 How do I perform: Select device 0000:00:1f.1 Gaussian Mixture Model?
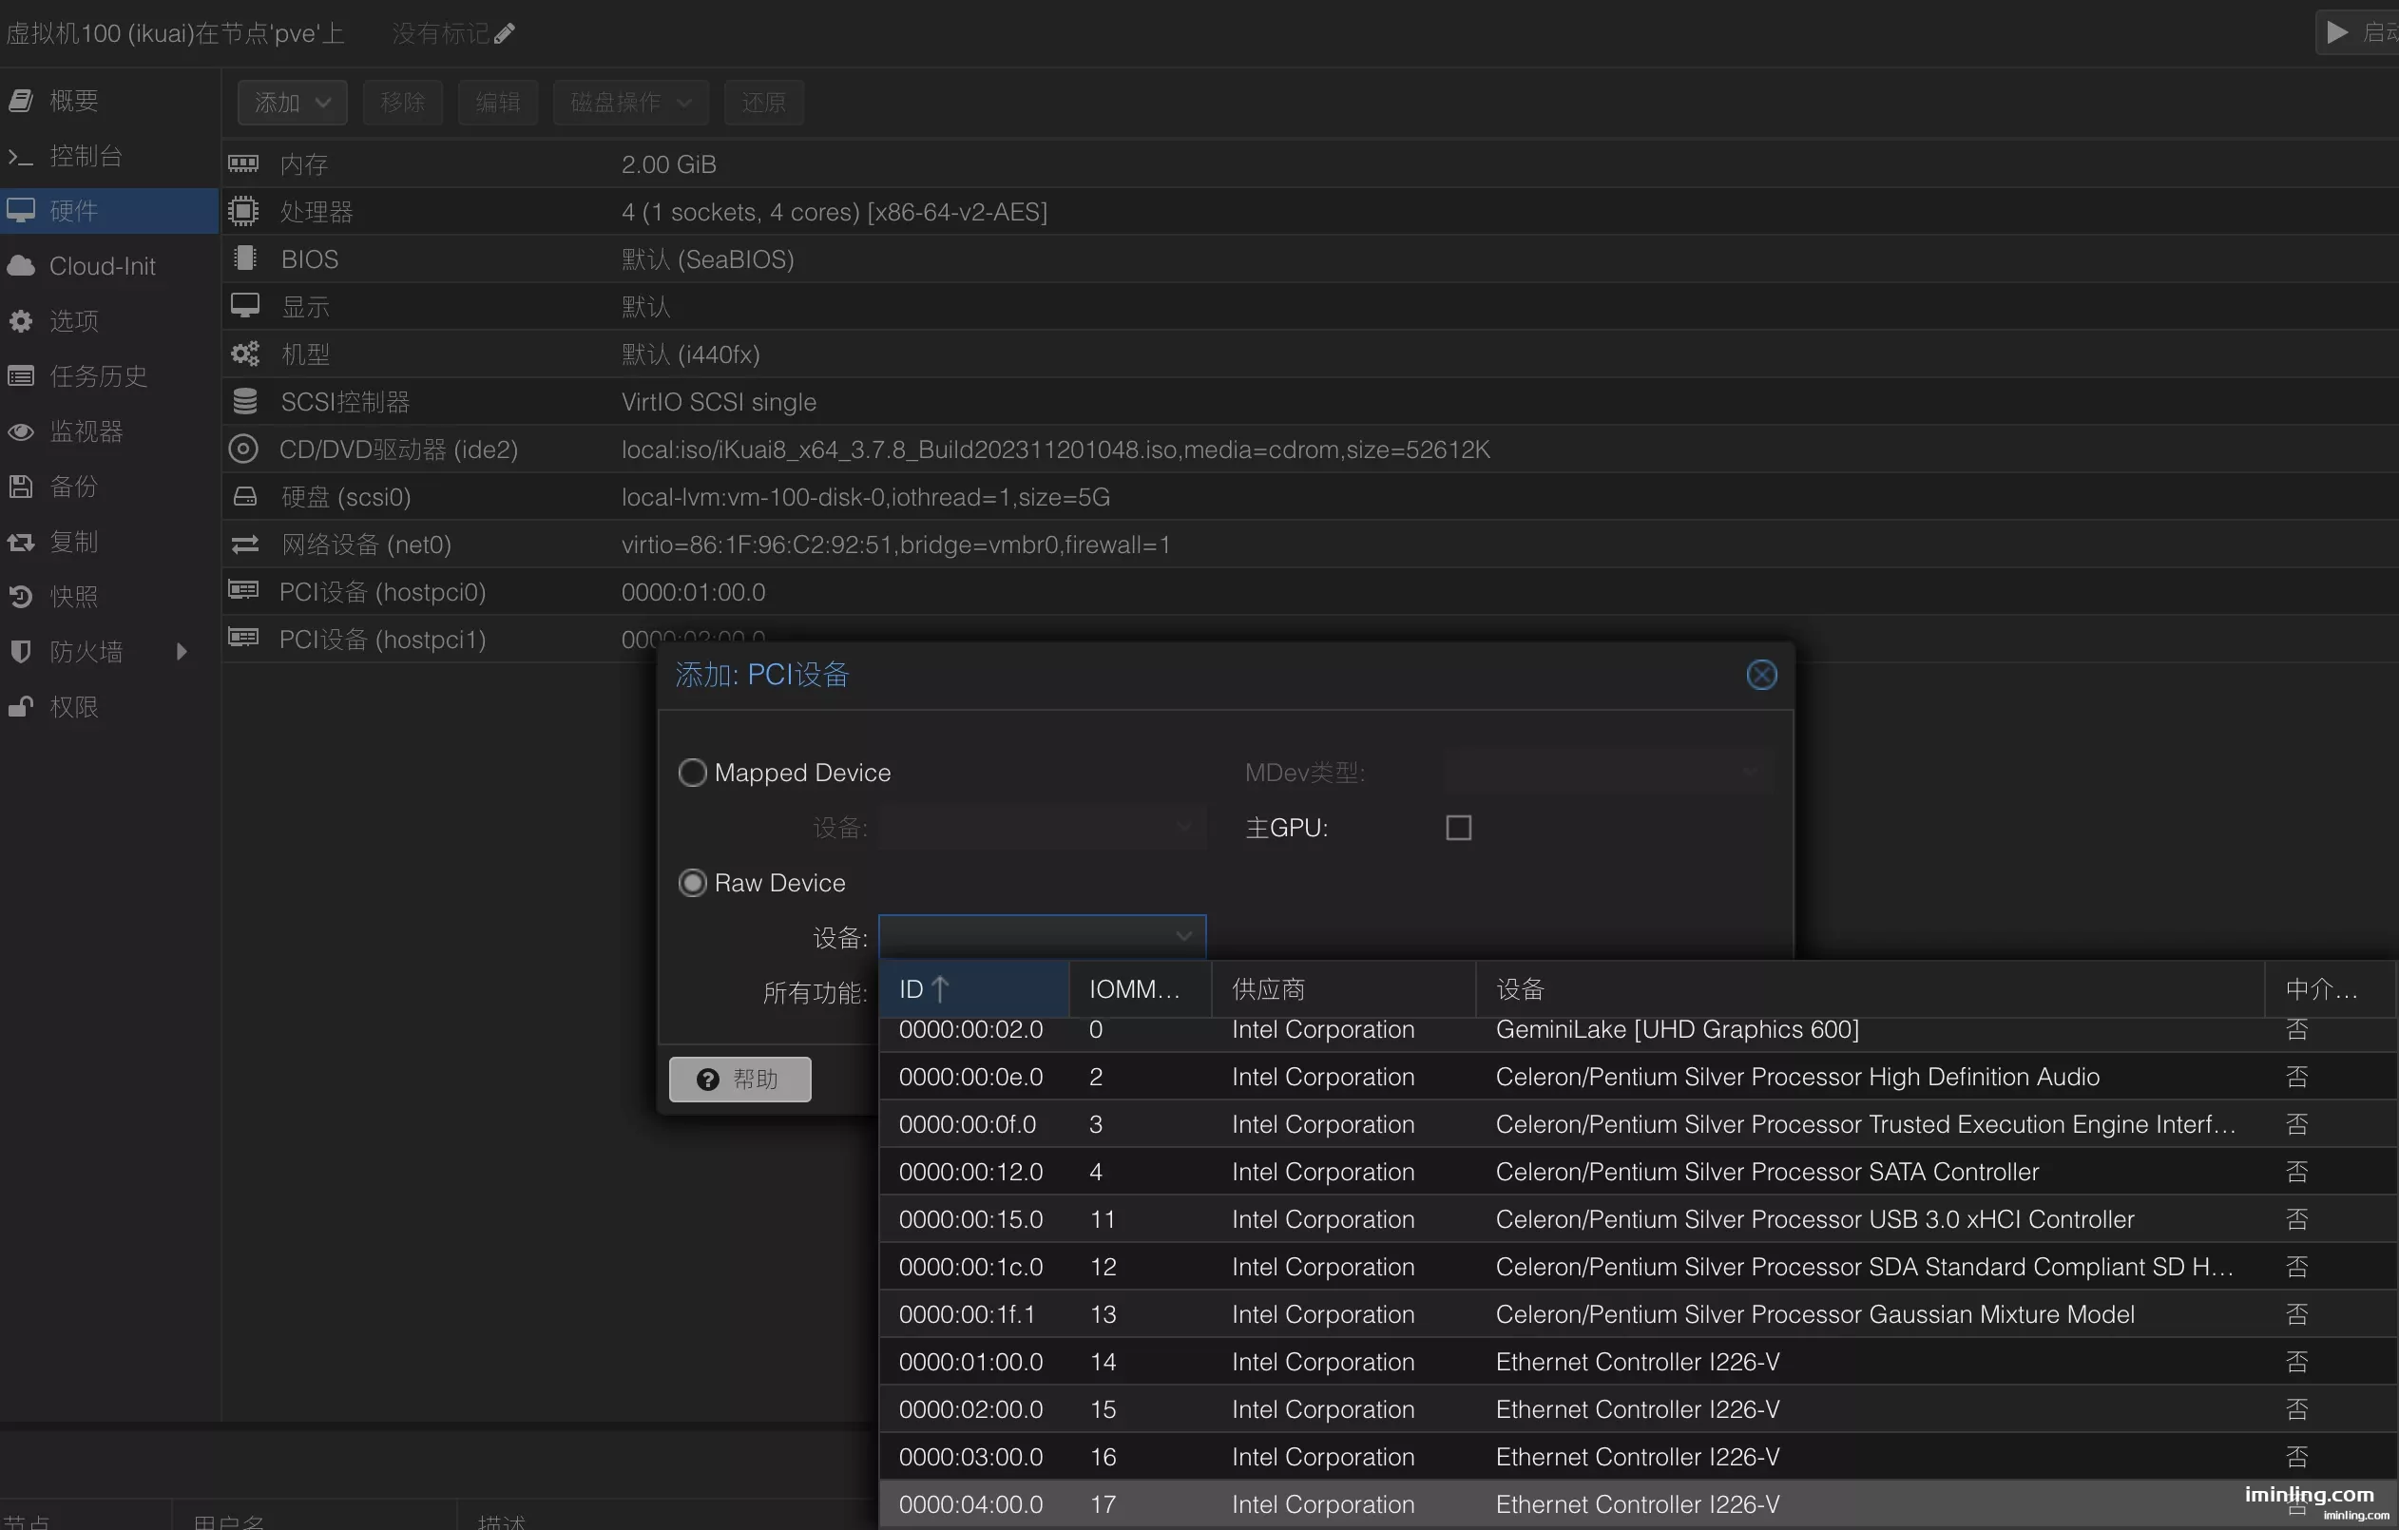[1638, 1315]
